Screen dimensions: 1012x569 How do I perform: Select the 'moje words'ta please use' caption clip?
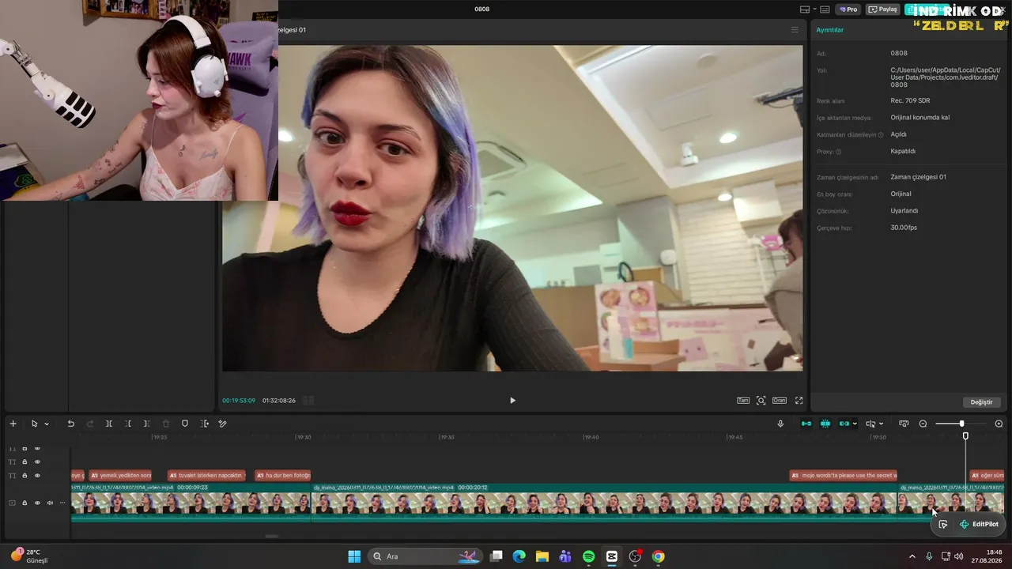click(844, 476)
